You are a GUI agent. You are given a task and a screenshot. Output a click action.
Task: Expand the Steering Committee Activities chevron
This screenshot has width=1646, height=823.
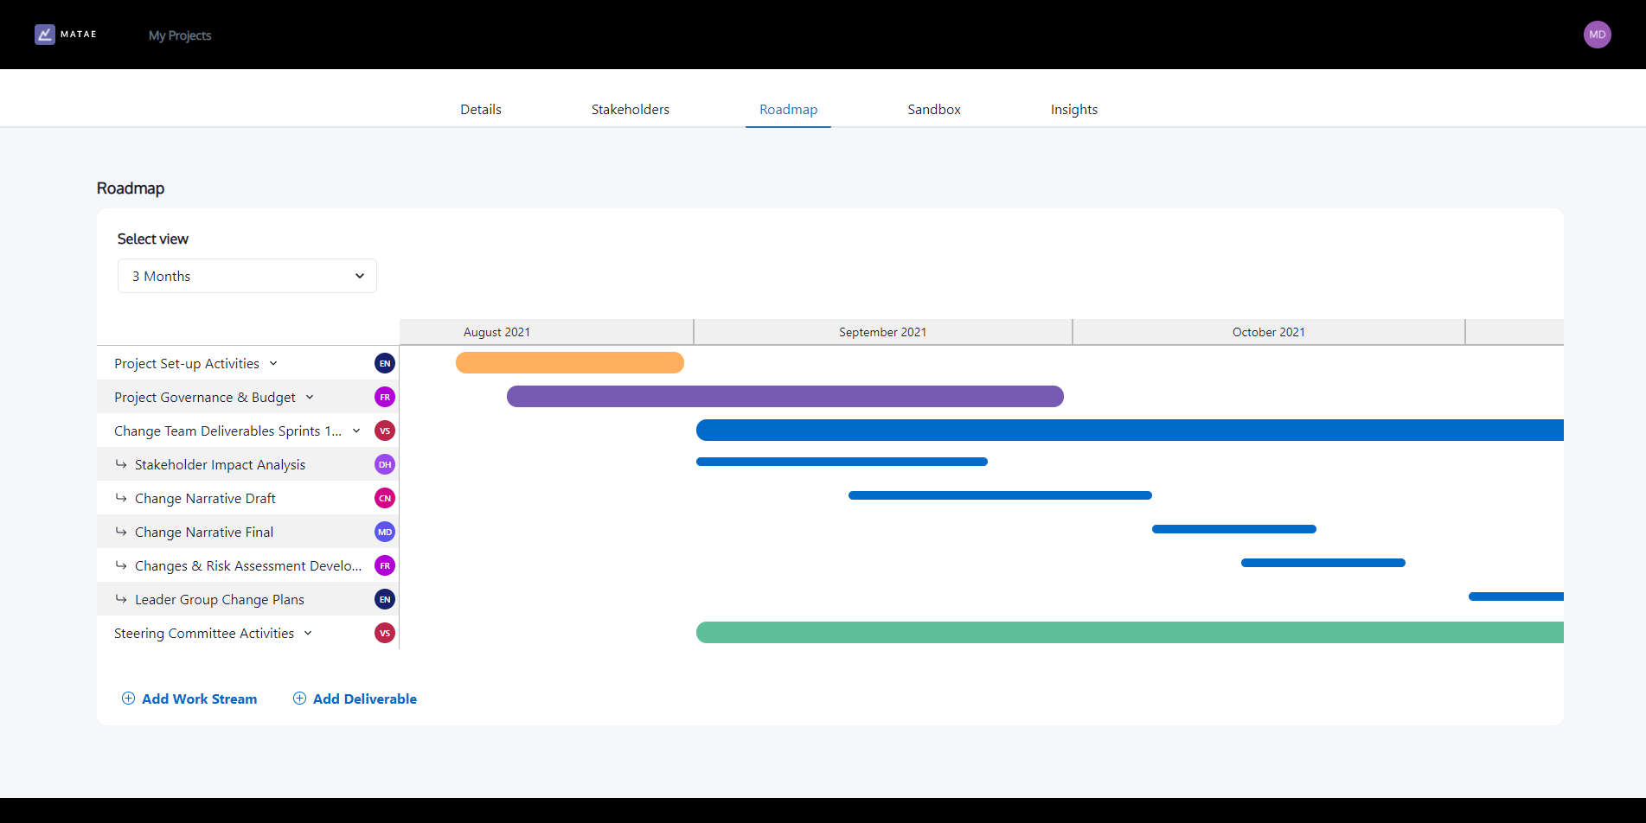point(308,632)
